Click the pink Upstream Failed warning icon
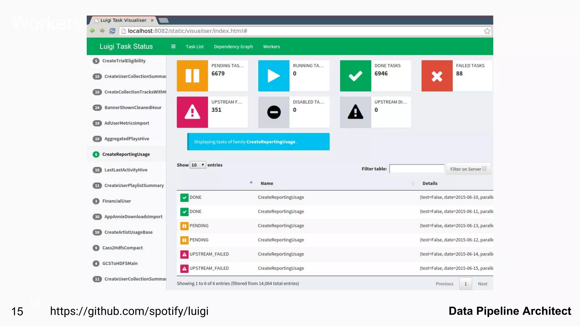The height and width of the screenshot is (326, 580). click(x=192, y=112)
